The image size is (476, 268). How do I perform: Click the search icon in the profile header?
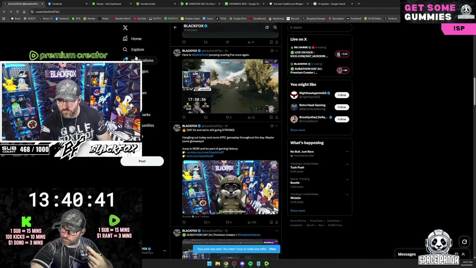point(275,27)
